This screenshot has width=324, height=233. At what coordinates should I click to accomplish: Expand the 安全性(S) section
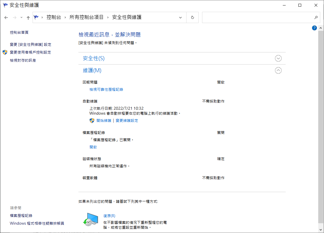pyautogui.click(x=278, y=58)
